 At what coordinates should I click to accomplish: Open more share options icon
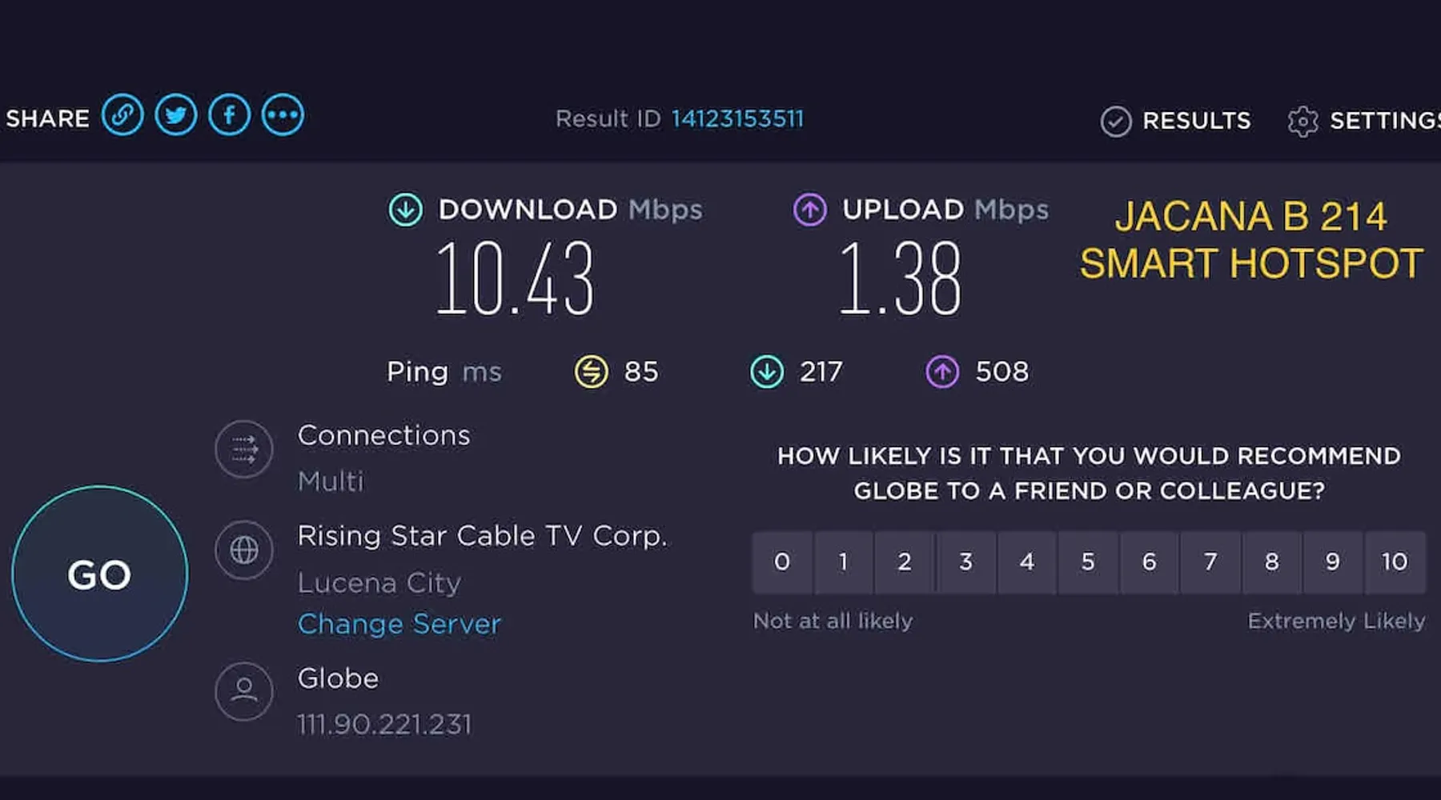283,115
